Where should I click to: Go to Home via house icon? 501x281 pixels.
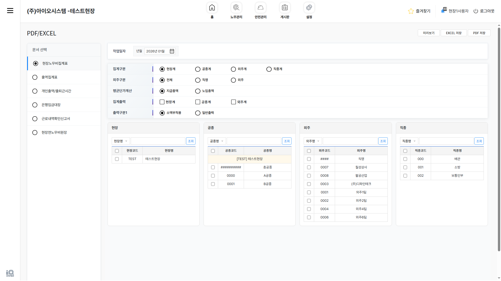pos(212,8)
